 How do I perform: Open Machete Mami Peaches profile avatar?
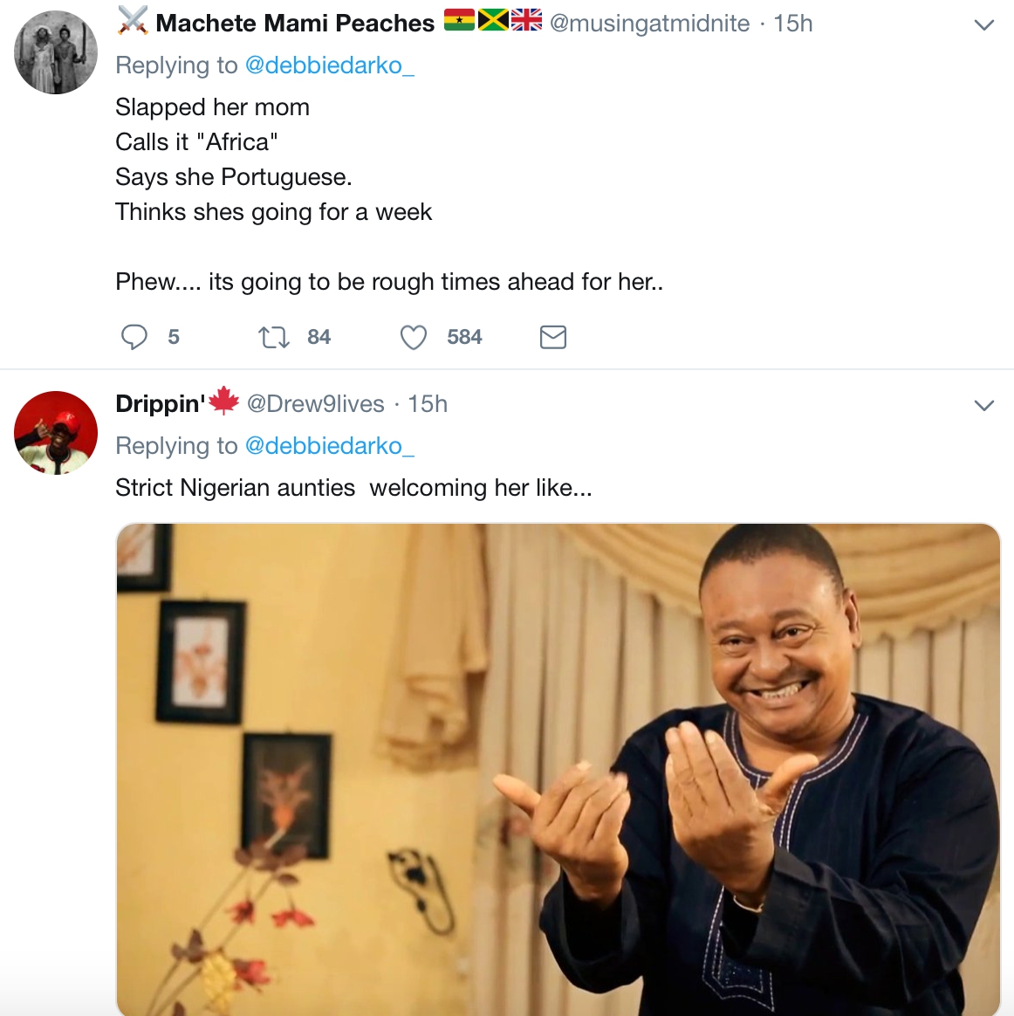click(x=56, y=52)
